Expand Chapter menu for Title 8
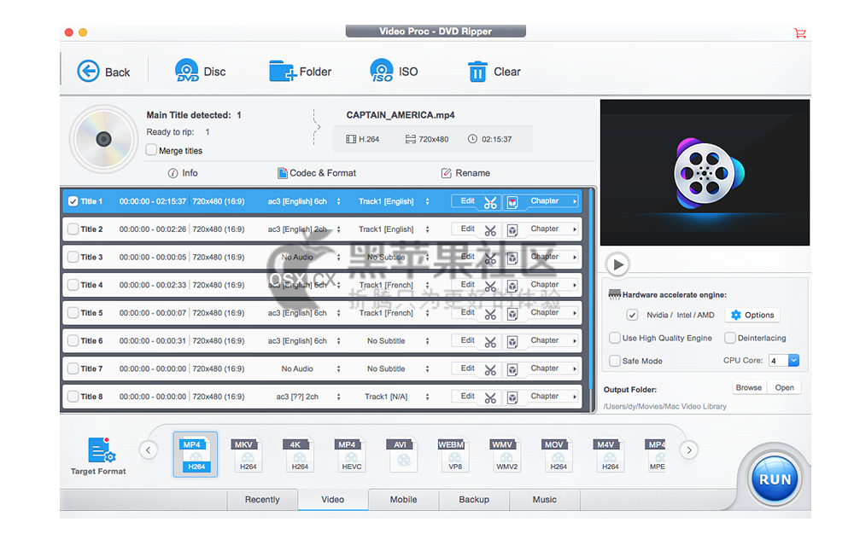The image size is (854, 545). point(575,397)
